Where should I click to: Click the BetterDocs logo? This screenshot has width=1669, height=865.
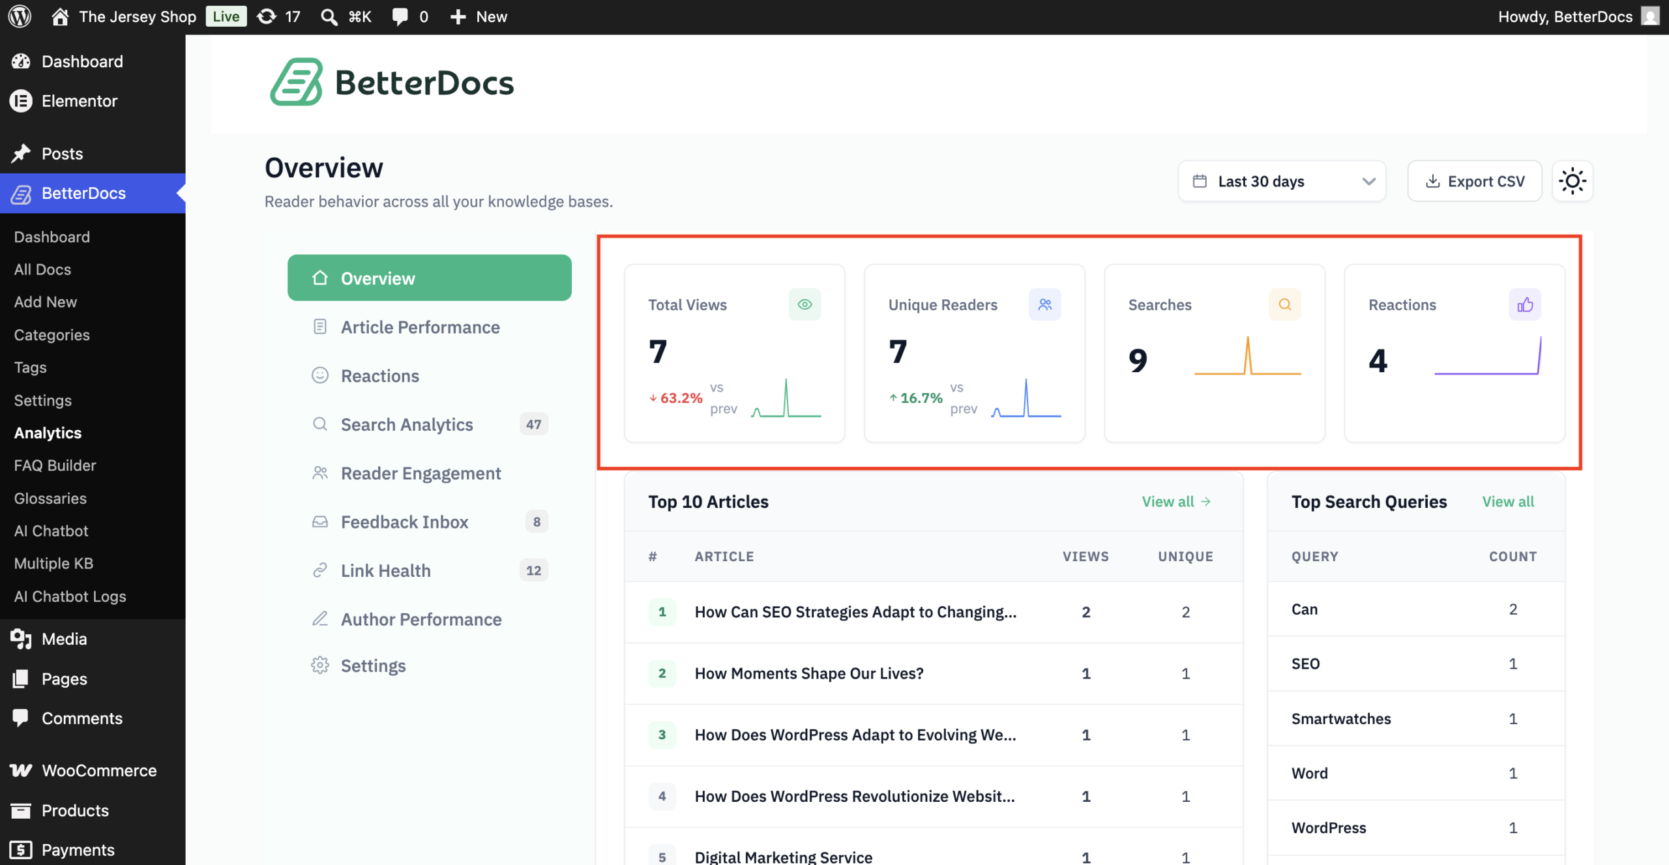[392, 82]
